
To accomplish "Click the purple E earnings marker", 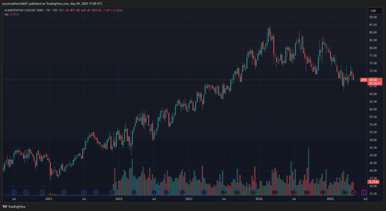I will (x=364, y=192).
